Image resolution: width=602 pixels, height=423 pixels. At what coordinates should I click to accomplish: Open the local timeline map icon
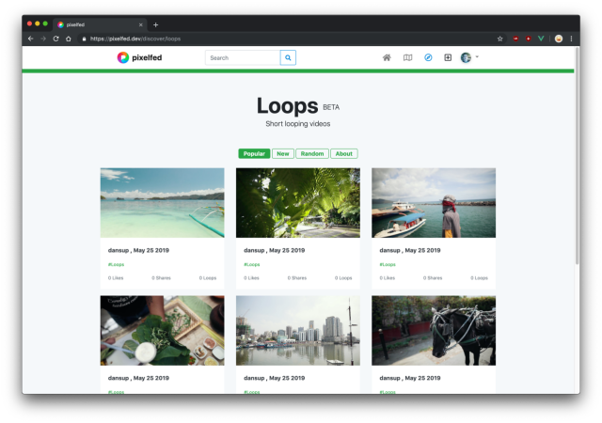407,57
